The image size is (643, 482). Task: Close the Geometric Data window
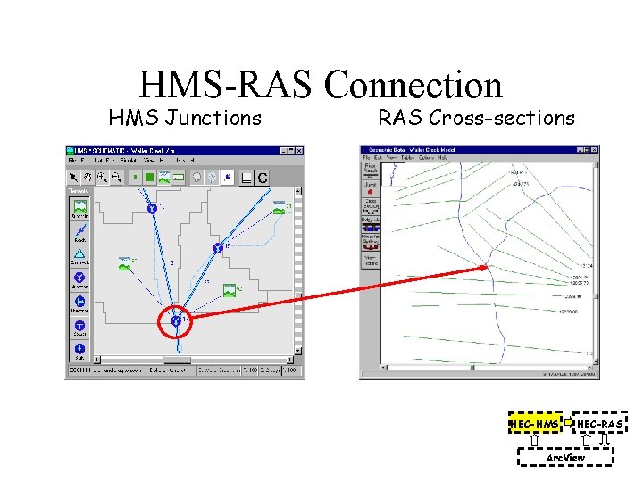594,150
